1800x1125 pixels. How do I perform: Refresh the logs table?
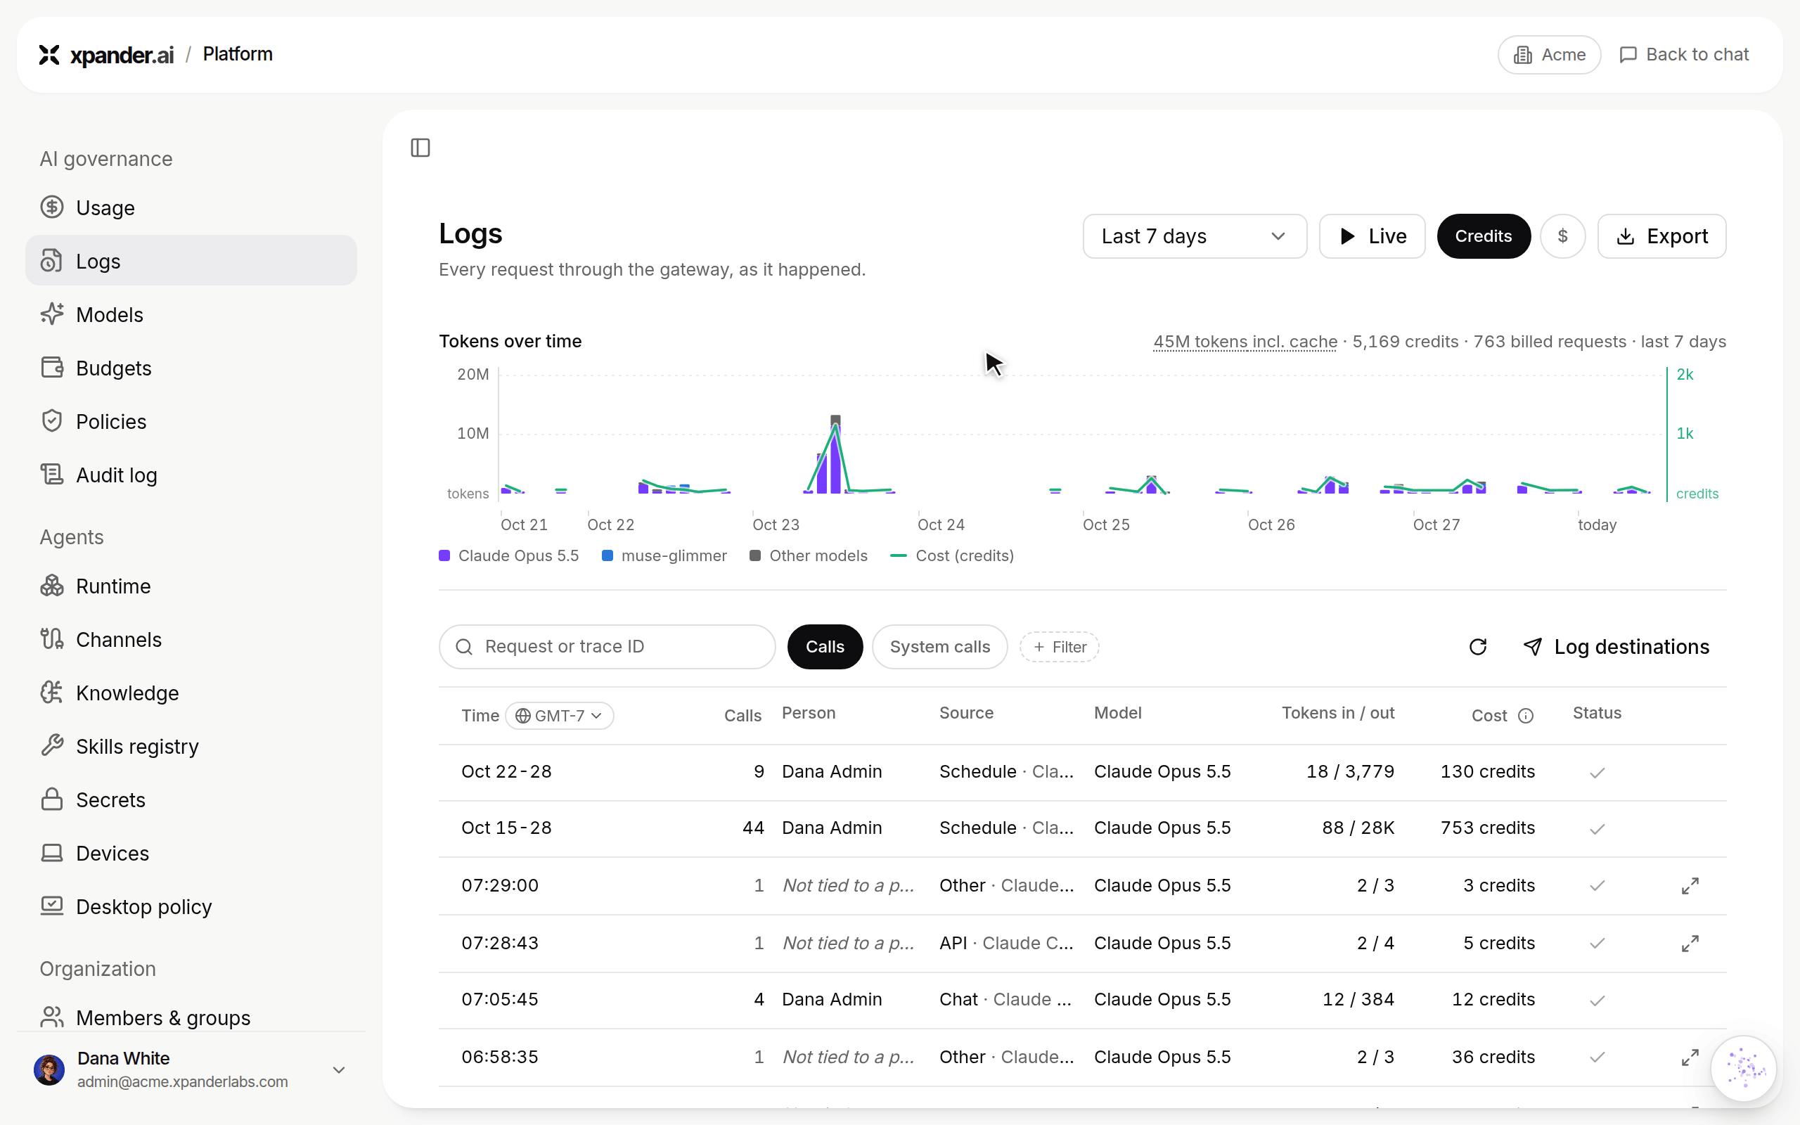(1478, 647)
